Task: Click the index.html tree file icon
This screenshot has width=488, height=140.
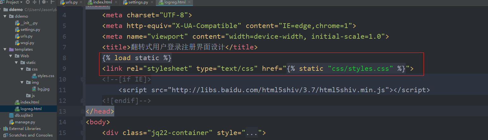Action: [x=17, y=102]
